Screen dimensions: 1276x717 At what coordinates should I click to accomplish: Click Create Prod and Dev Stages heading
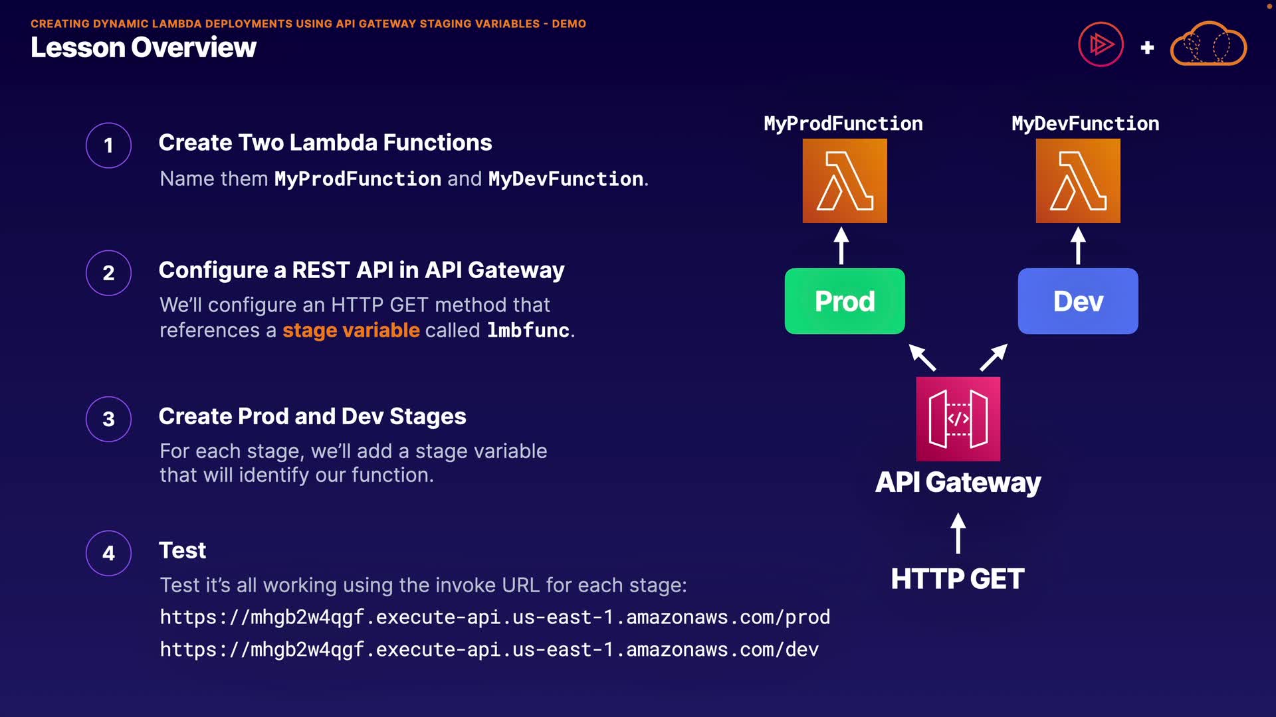point(312,416)
